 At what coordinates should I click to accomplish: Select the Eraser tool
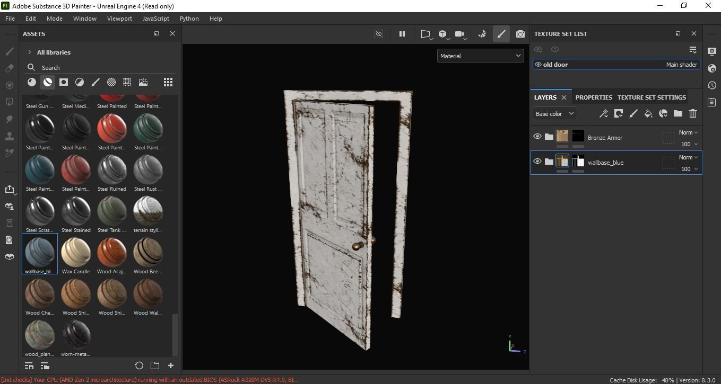click(9, 68)
